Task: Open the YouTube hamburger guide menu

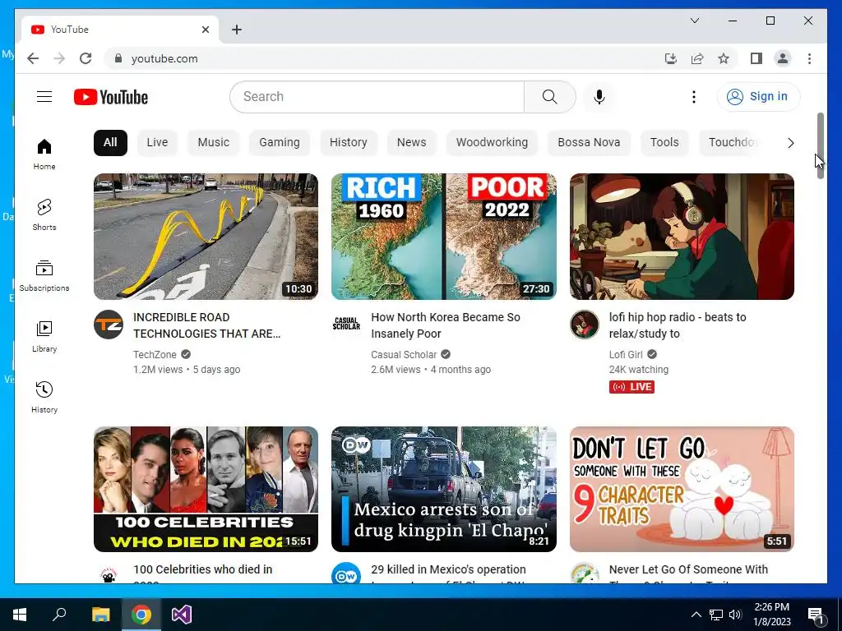Action: pos(44,97)
